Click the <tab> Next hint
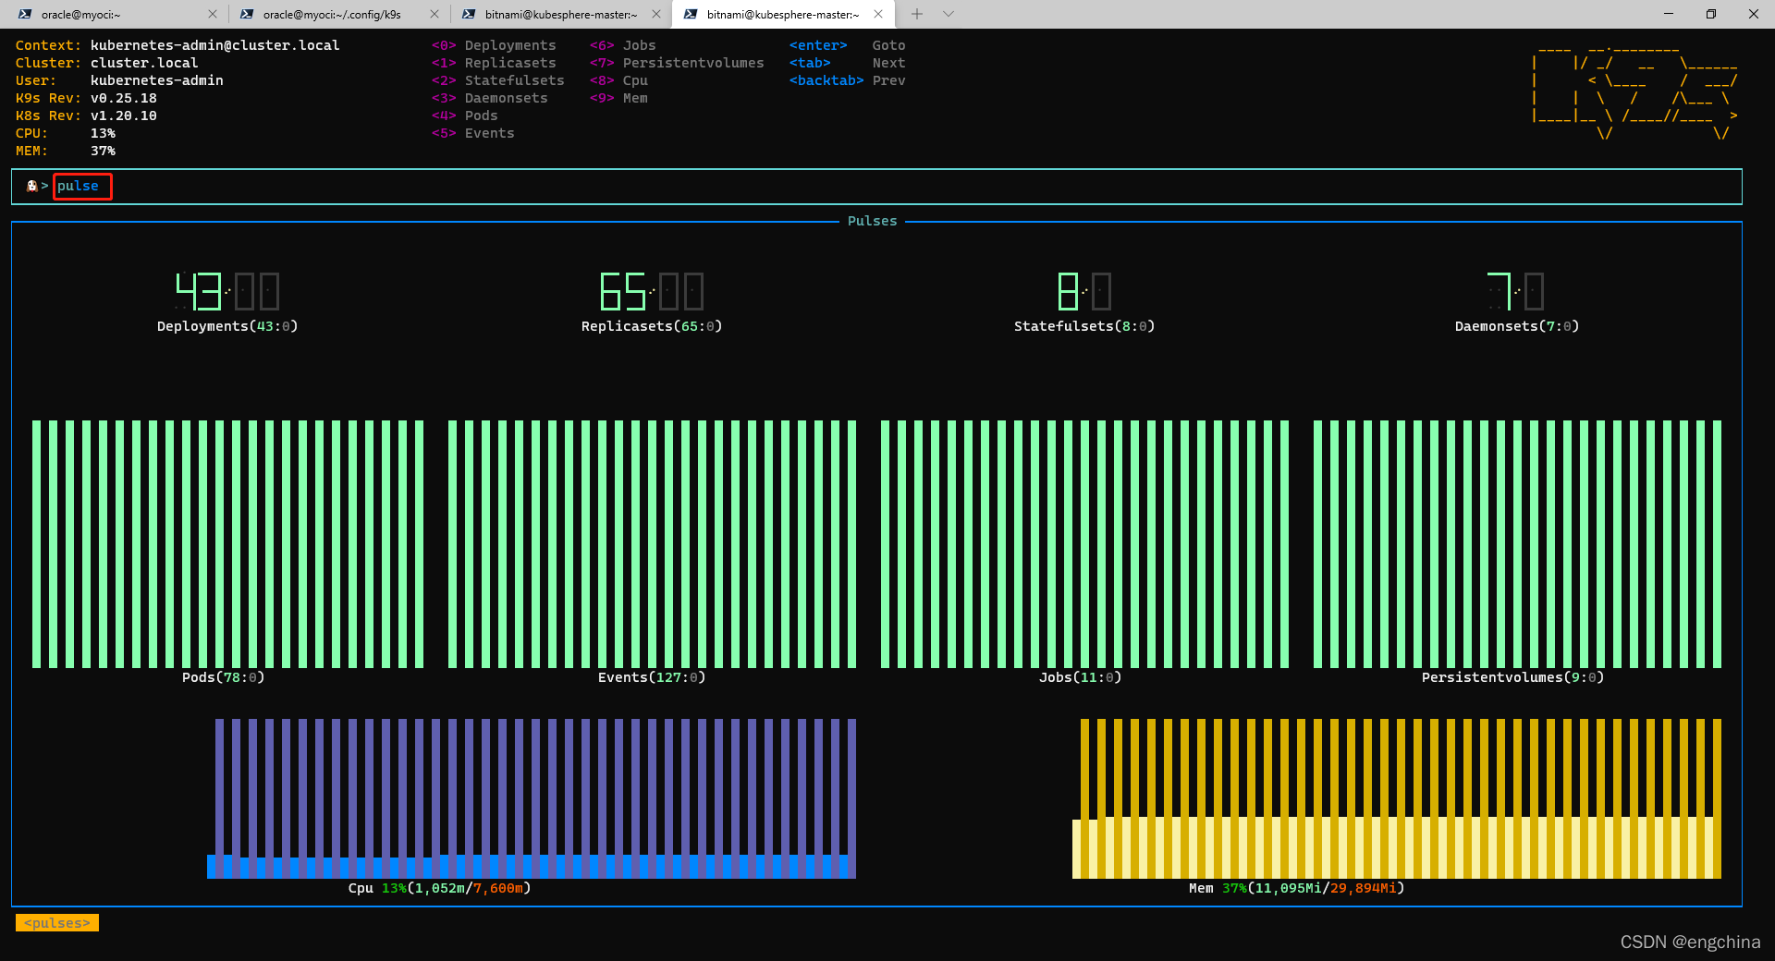1775x961 pixels. (x=847, y=63)
